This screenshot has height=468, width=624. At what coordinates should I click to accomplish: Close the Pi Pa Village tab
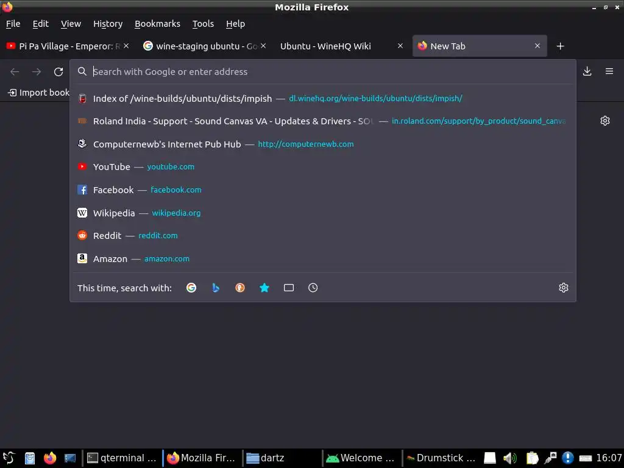126,46
